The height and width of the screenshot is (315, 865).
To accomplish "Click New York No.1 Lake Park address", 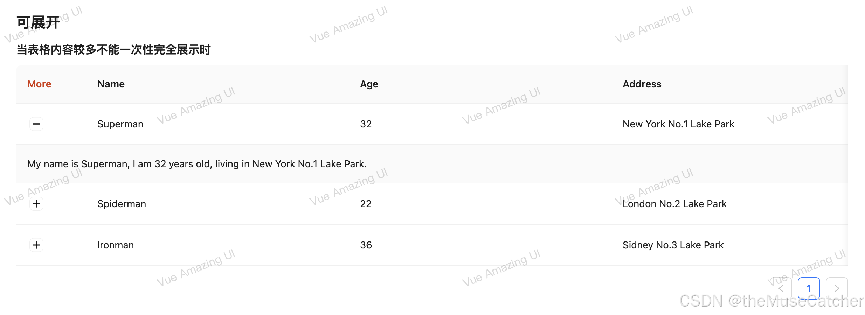I will tap(678, 124).
